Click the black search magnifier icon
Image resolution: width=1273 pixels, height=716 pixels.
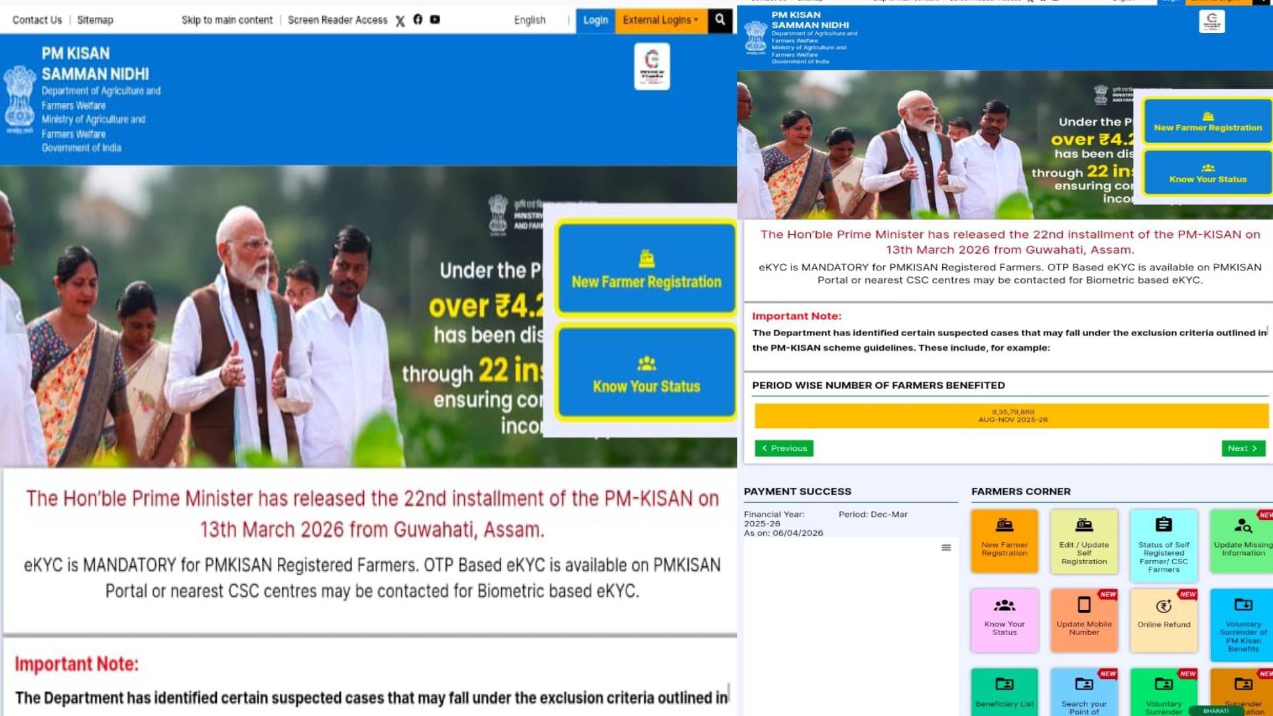coord(719,21)
